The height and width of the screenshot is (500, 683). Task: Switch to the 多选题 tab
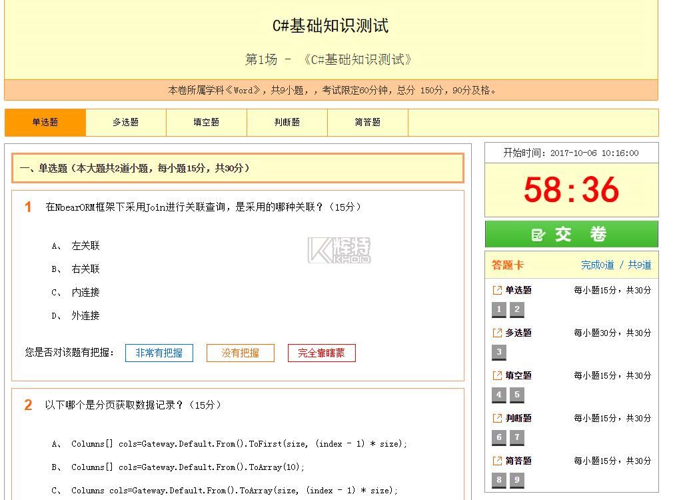(x=125, y=123)
